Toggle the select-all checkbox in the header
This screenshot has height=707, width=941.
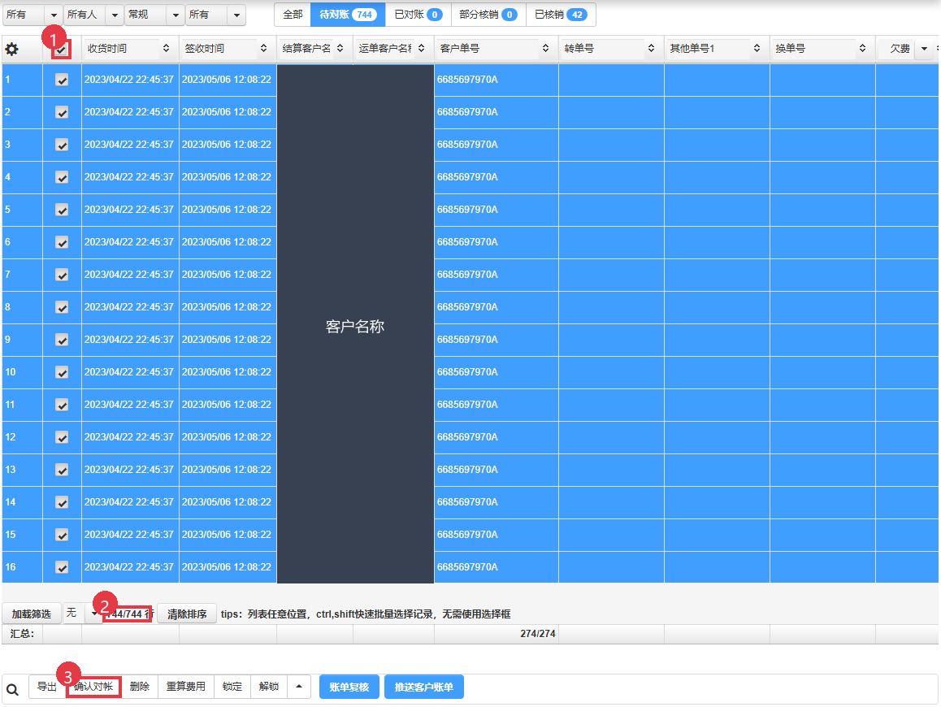(x=61, y=50)
